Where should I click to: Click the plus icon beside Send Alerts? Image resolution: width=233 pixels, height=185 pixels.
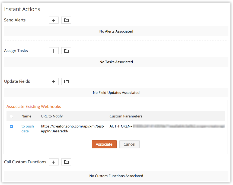(54, 20)
